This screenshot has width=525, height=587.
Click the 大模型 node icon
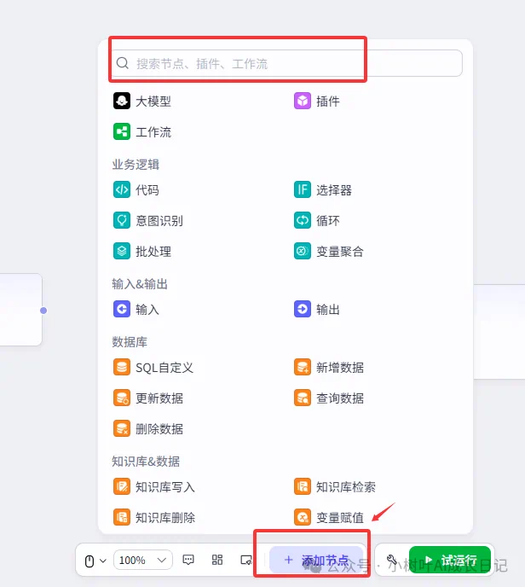tap(122, 101)
